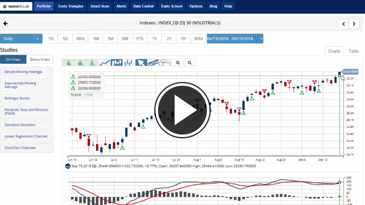365x205 pixels.
Task: Open the Below-Chart studies tab
Action: 40,59
